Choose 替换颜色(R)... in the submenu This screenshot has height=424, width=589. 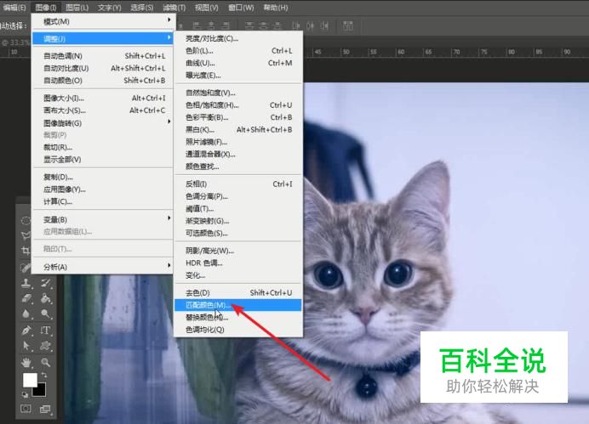pos(238,317)
